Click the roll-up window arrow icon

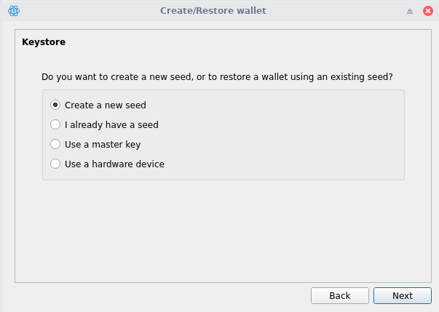(x=409, y=11)
